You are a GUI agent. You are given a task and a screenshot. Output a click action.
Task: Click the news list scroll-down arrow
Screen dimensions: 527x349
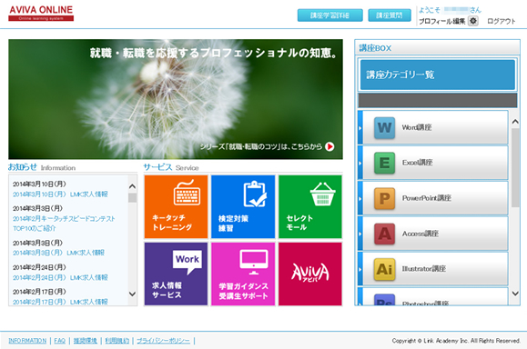coord(132,294)
